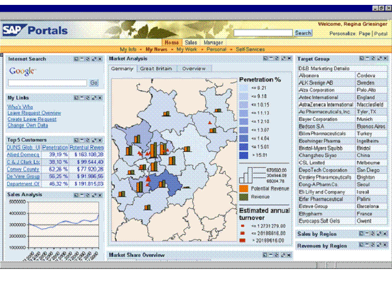Refresh the My Links portlet

point(88,98)
